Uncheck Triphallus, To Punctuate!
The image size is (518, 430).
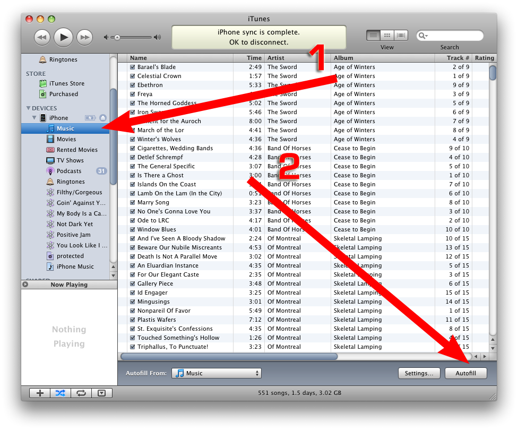click(x=133, y=347)
